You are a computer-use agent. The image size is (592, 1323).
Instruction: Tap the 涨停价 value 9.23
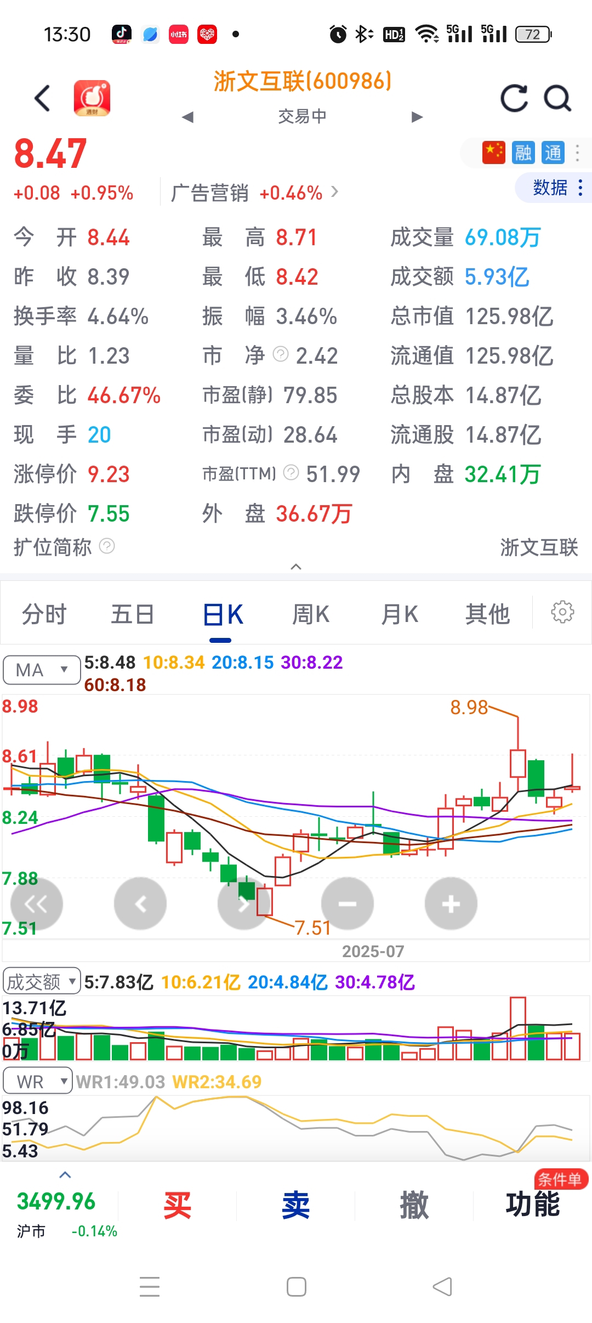(x=109, y=474)
